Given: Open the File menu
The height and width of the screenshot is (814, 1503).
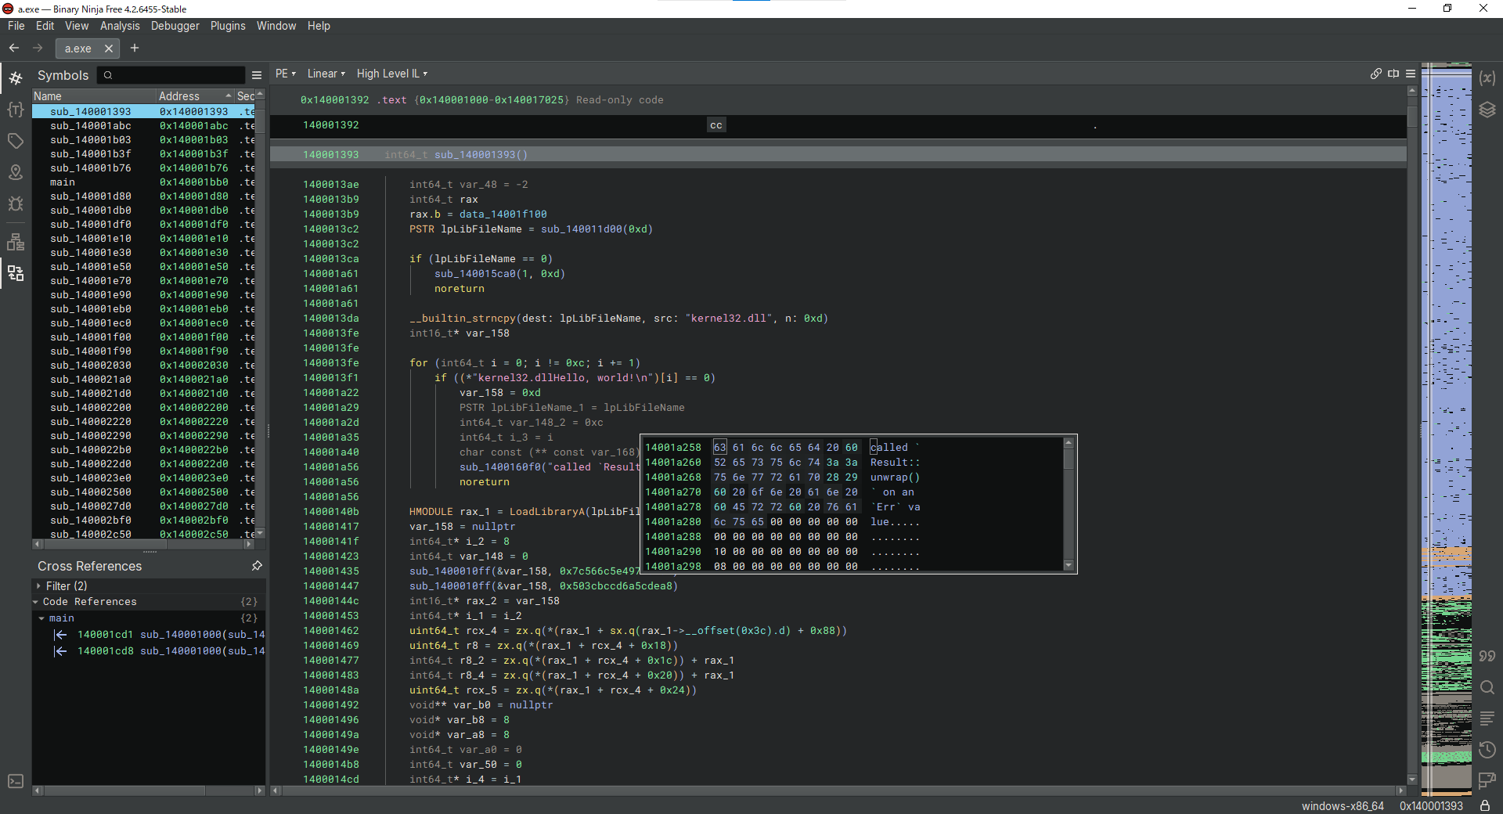Looking at the screenshot, I should [x=16, y=26].
